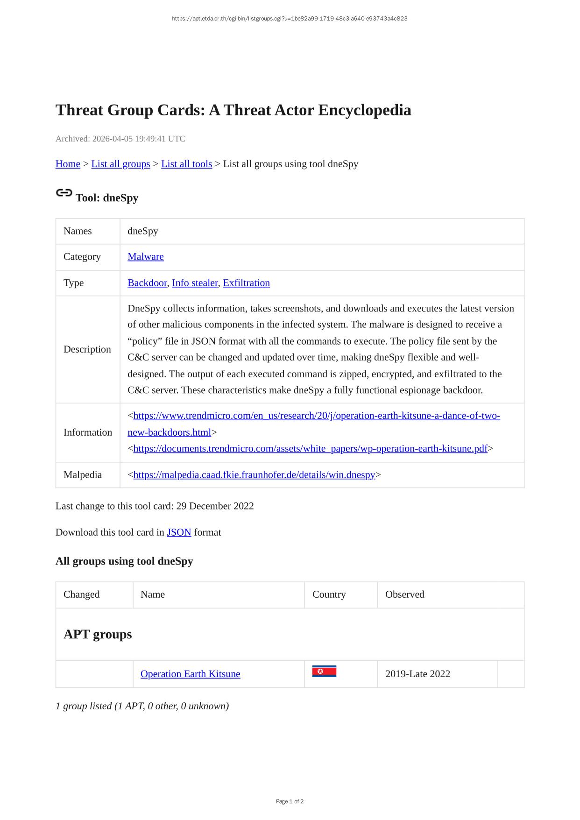Click the Threat Group Cards page title
The width and height of the screenshot is (580, 820).
pyautogui.click(x=233, y=110)
